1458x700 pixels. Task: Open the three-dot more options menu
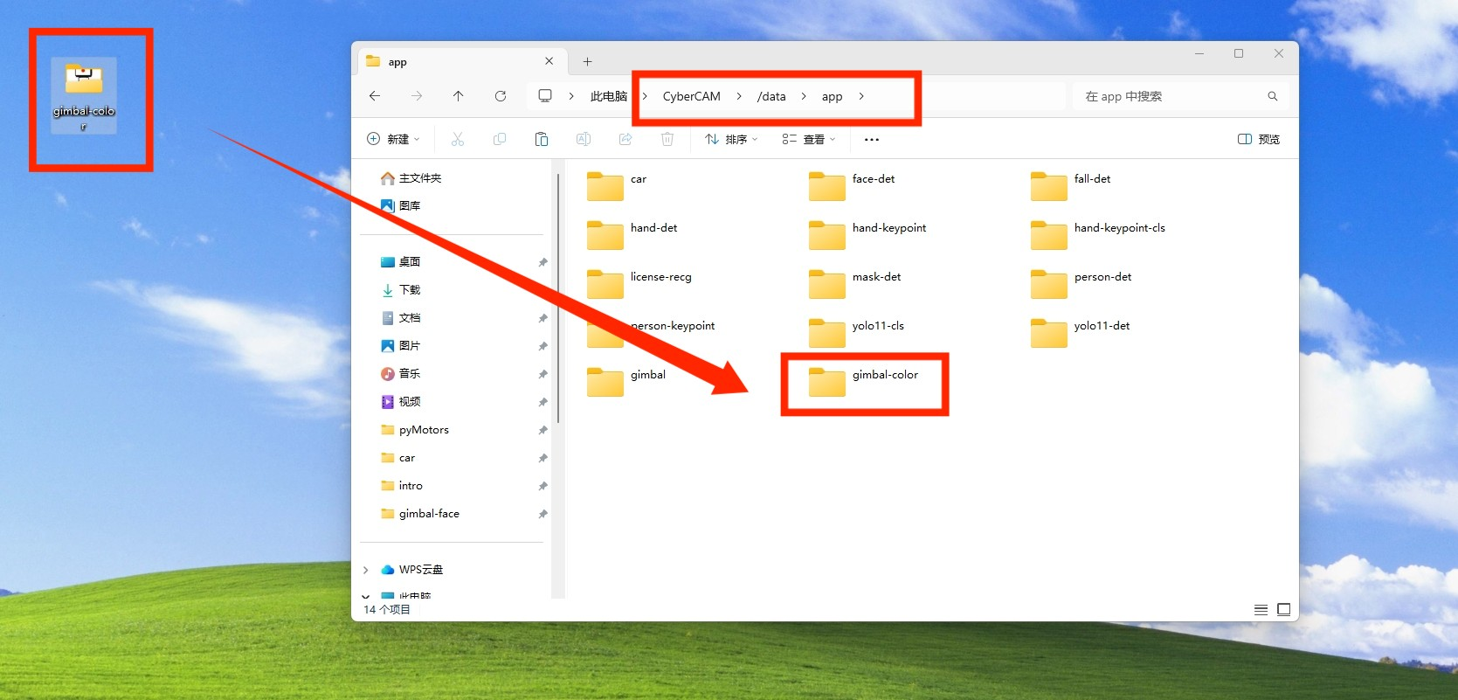click(x=872, y=139)
